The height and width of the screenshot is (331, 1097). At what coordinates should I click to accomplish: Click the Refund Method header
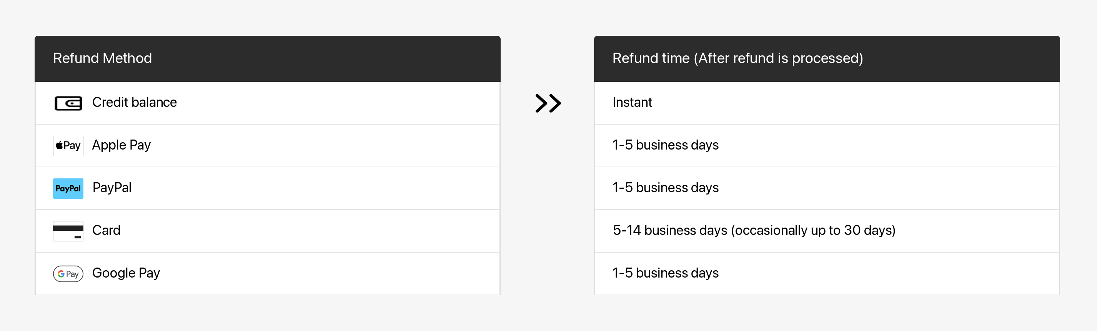click(x=102, y=58)
